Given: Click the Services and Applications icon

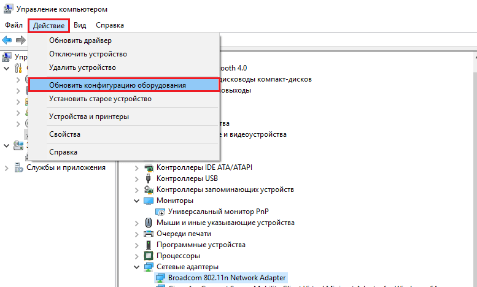Looking at the screenshot, I should 18,167.
